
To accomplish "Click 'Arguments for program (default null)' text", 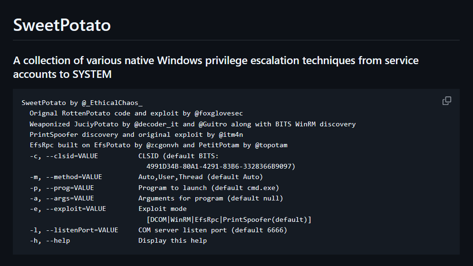I will [211, 198].
